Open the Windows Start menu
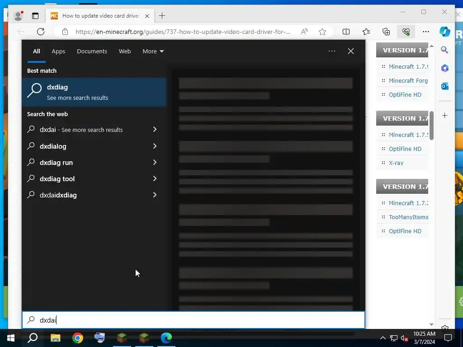Image resolution: width=463 pixels, height=347 pixels. pyautogui.click(x=11, y=338)
